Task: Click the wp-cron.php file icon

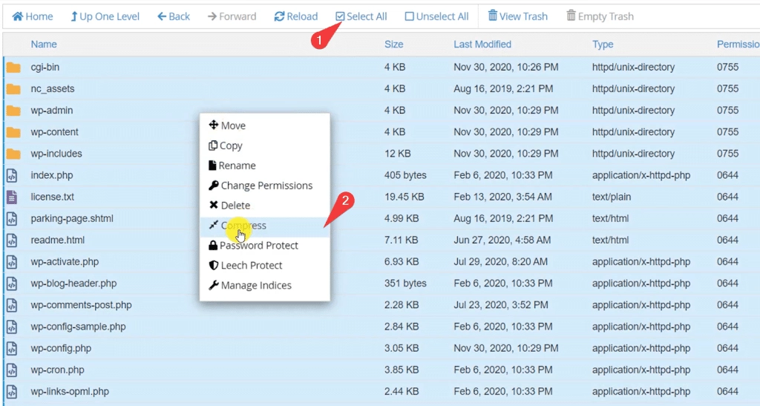Action: pyautogui.click(x=12, y=370)
